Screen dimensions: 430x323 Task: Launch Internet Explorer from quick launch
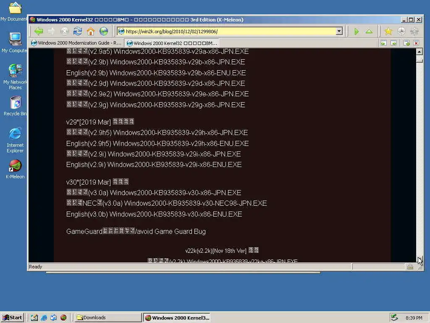(44, 318)
